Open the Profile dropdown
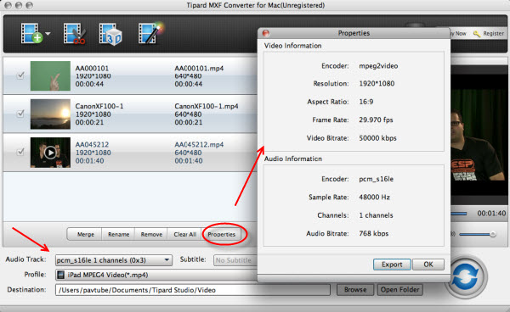Image resolution: width=510 pixels, height=312 pixels. click(156, 275)
